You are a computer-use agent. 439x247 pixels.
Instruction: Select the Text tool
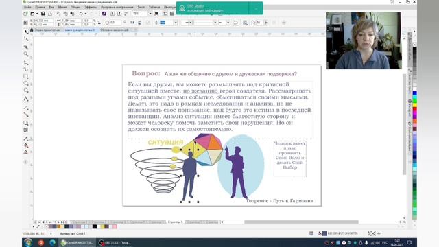coord(26,99)
